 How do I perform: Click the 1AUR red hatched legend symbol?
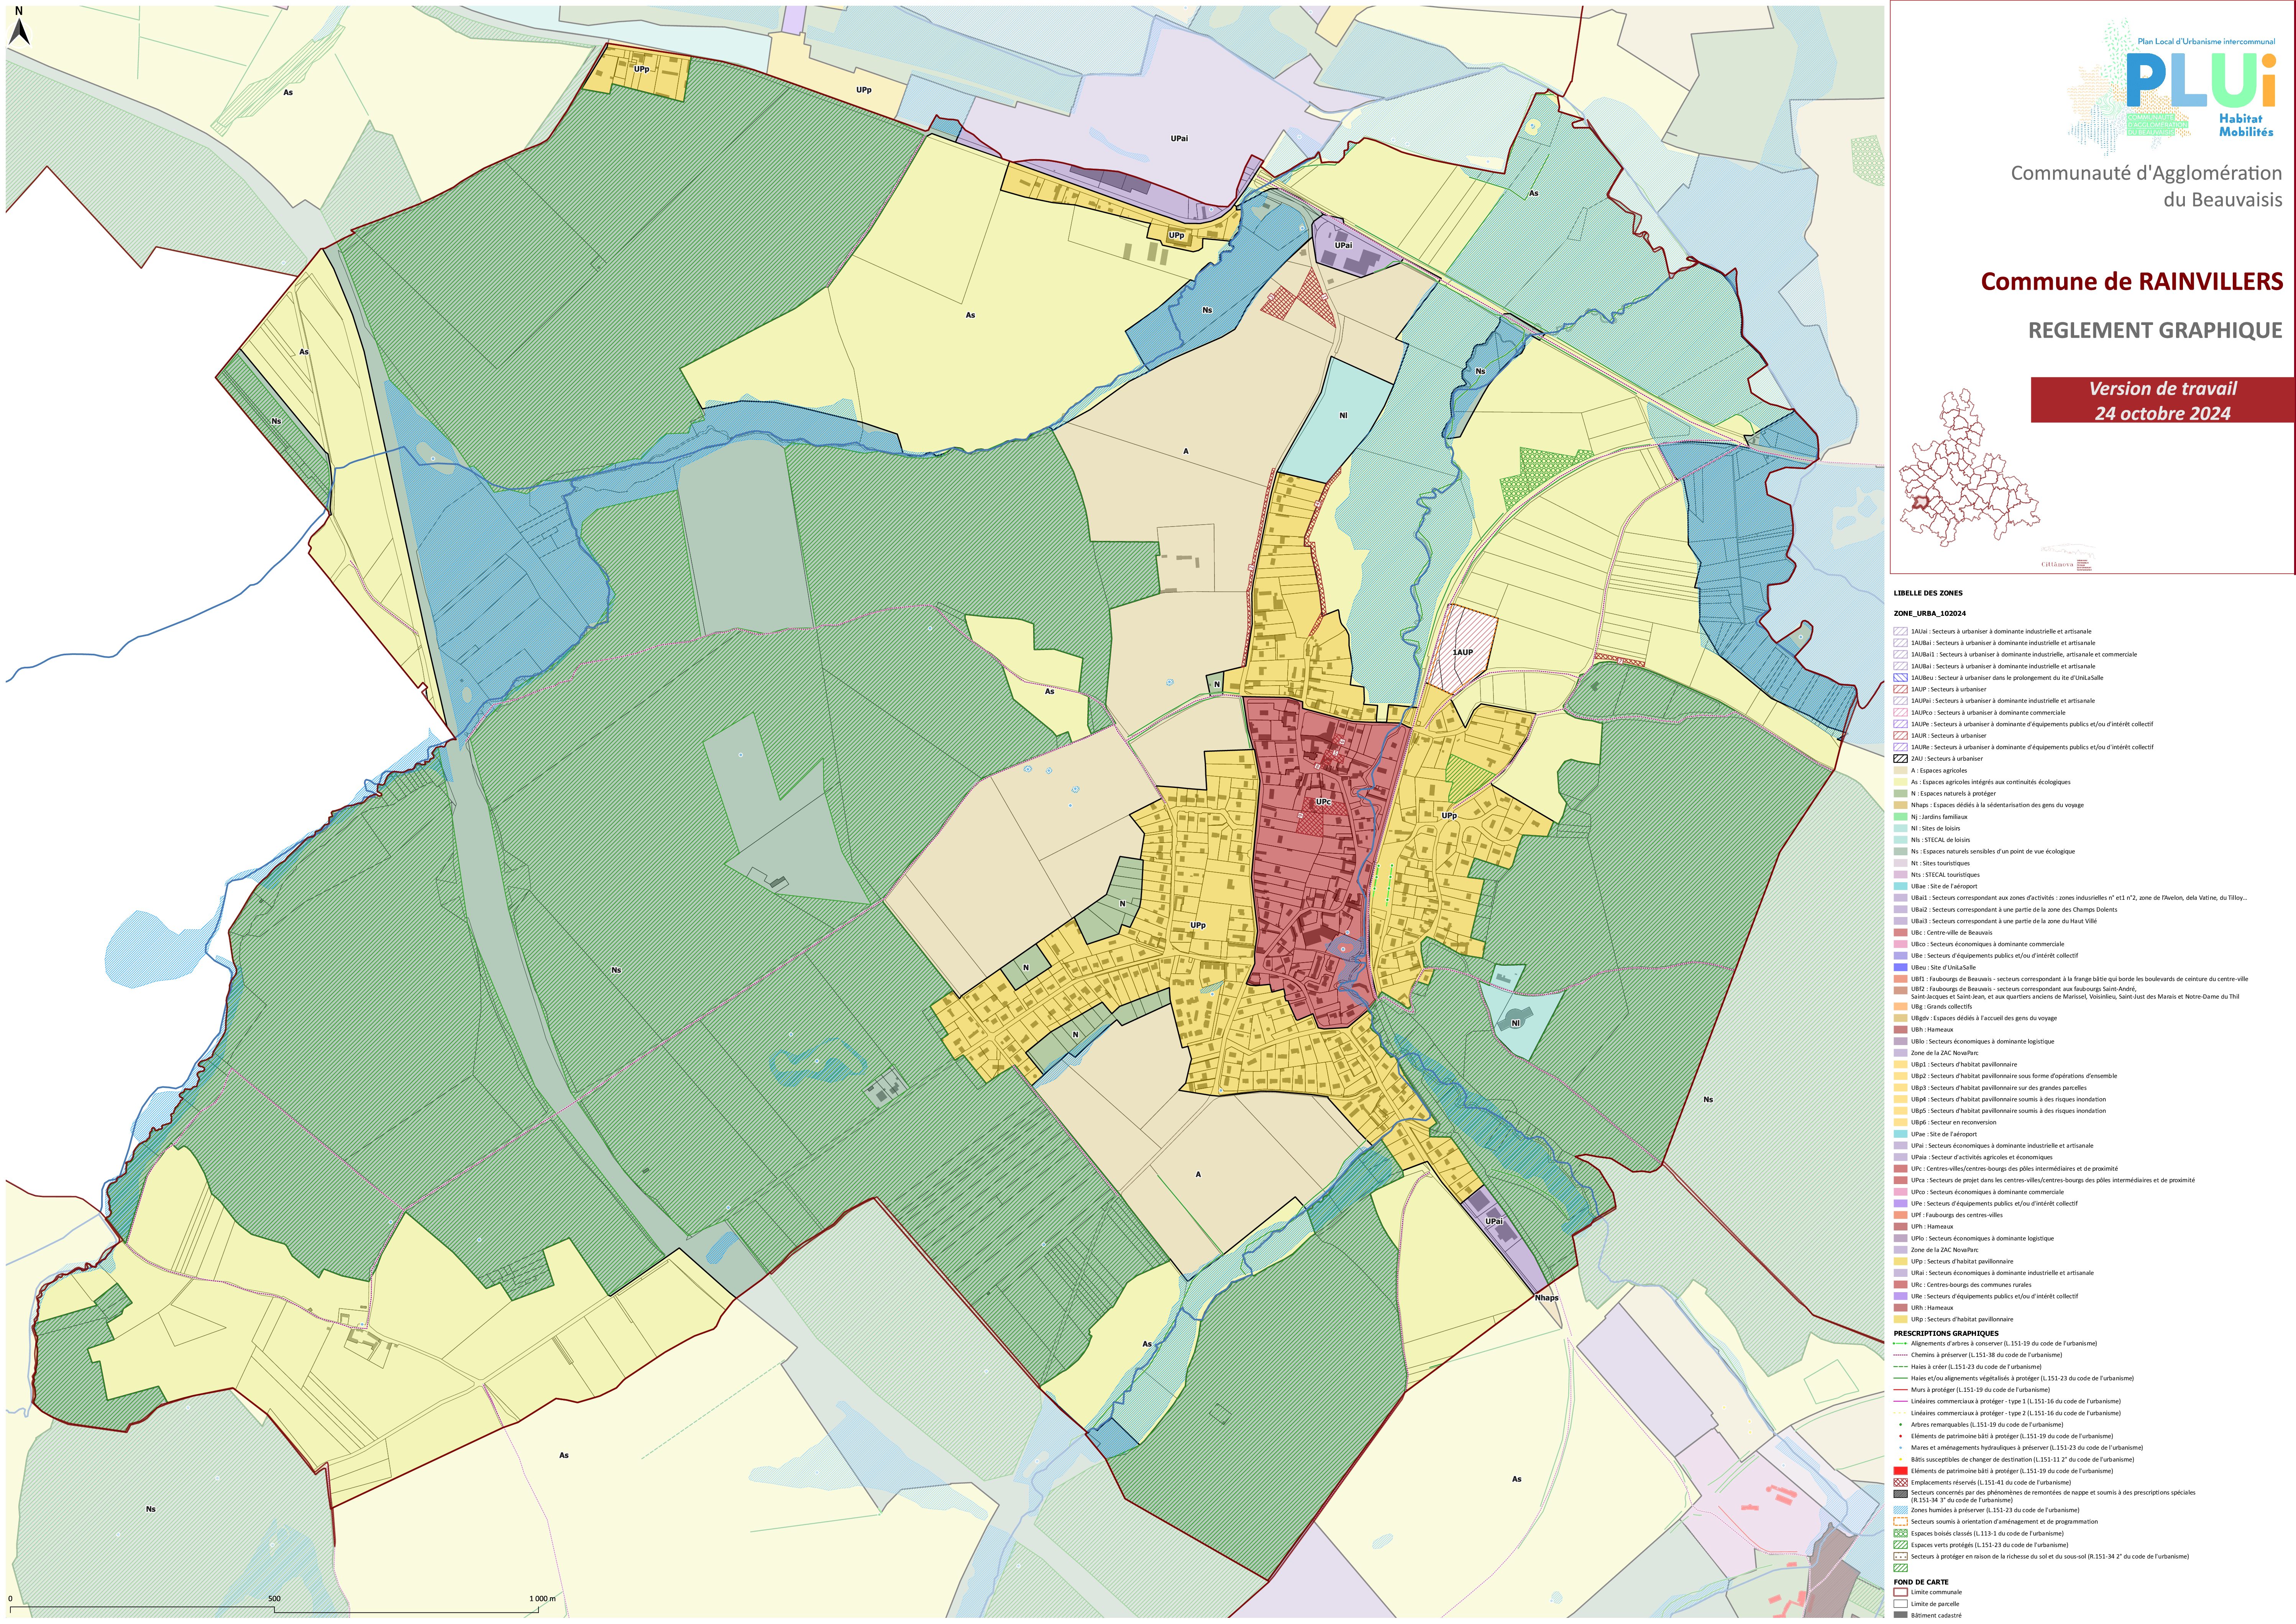[1900, 736]
